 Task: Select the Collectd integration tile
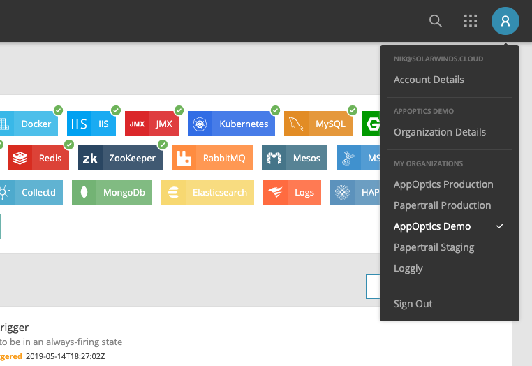click(x=31, y=192)
